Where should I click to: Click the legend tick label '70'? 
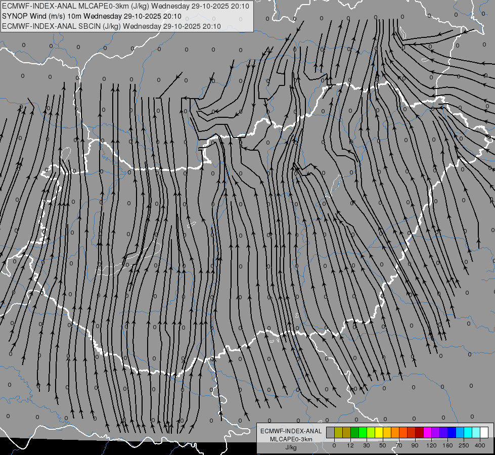399,445
